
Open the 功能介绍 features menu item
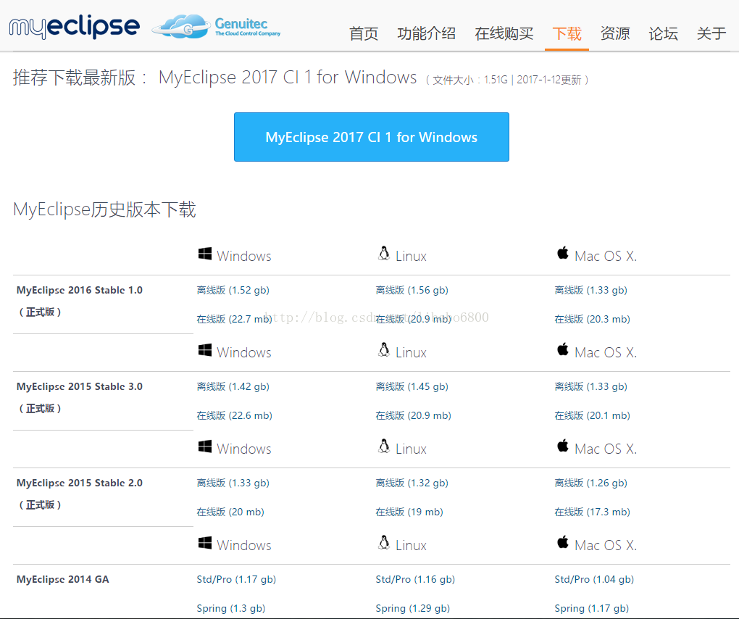coord(426,33)
